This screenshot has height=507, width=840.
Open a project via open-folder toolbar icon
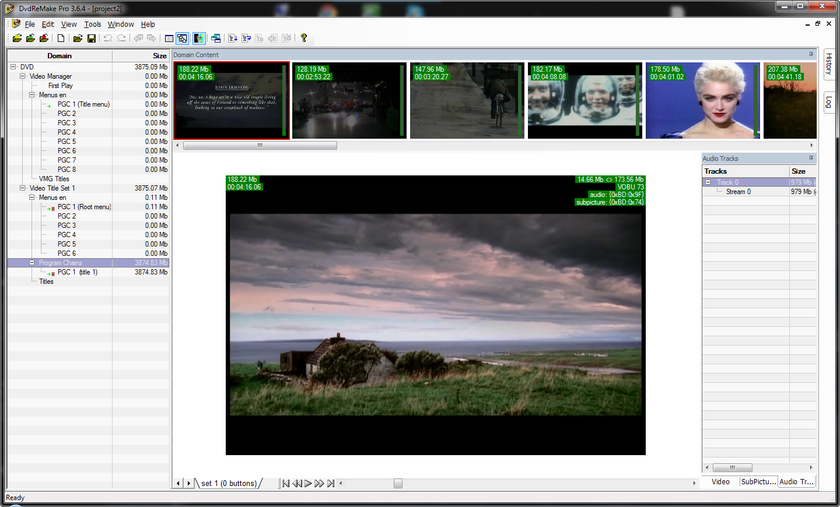pos(78,38)
